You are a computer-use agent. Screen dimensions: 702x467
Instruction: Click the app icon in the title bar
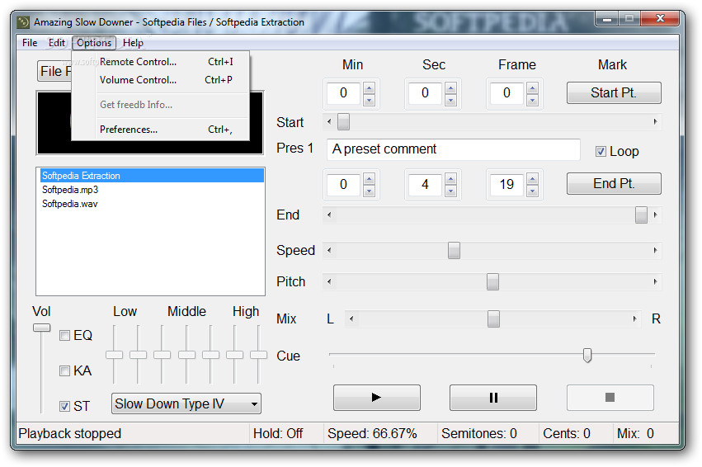23,22
